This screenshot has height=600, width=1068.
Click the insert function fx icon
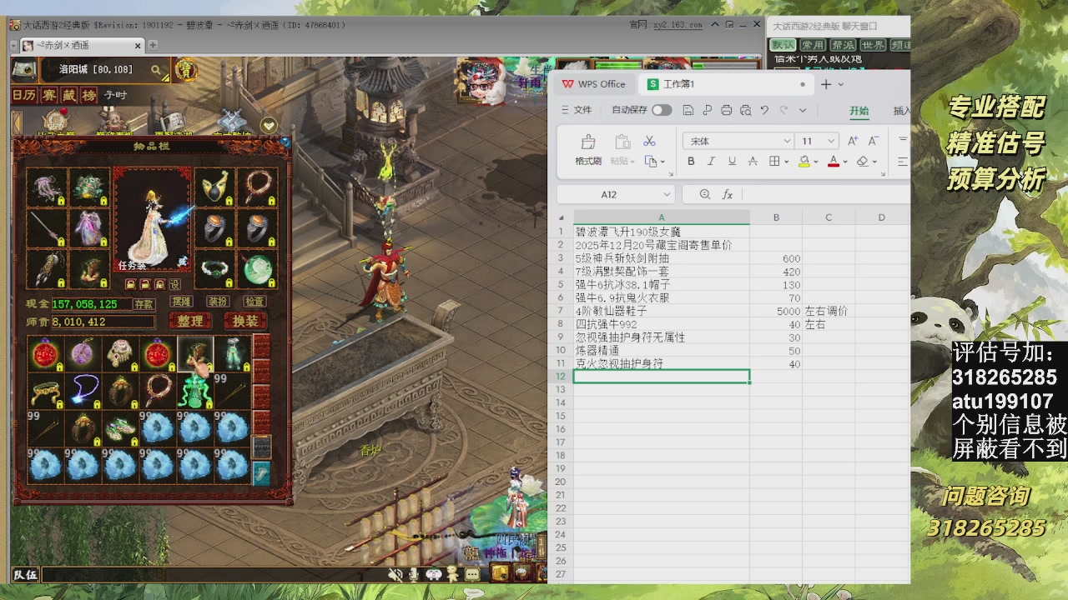coord(727,194)
